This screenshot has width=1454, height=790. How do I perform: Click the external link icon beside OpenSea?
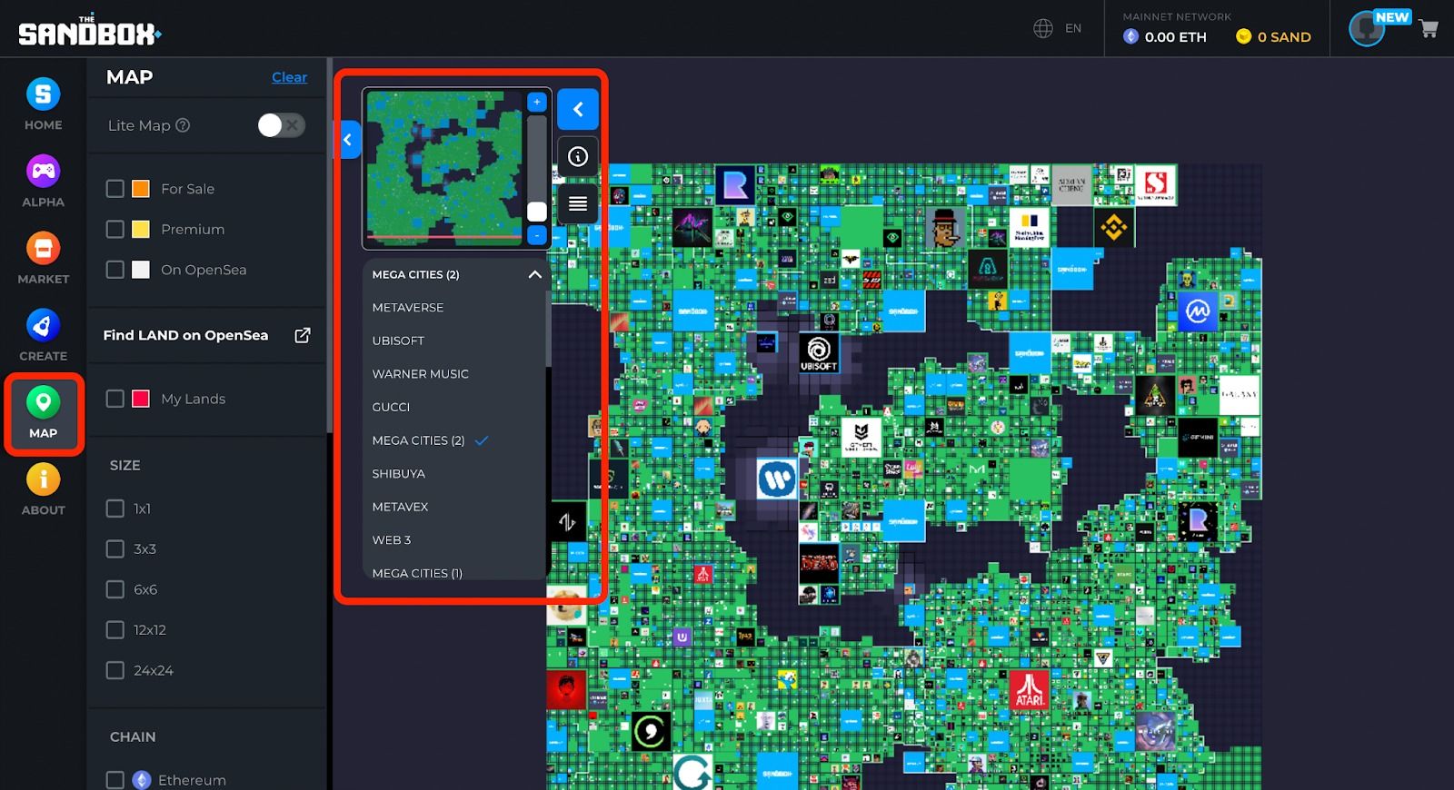click(x=303, y=335)
